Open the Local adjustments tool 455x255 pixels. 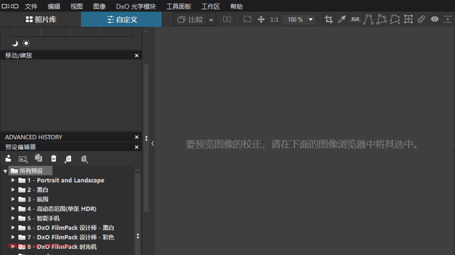[x=448, y=19]
